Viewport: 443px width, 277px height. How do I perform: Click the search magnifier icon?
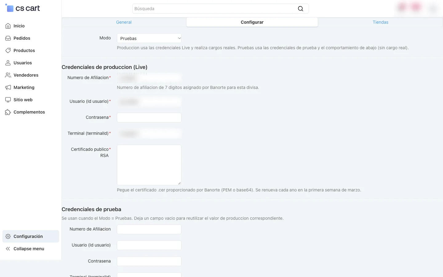[x=301, y=9]
